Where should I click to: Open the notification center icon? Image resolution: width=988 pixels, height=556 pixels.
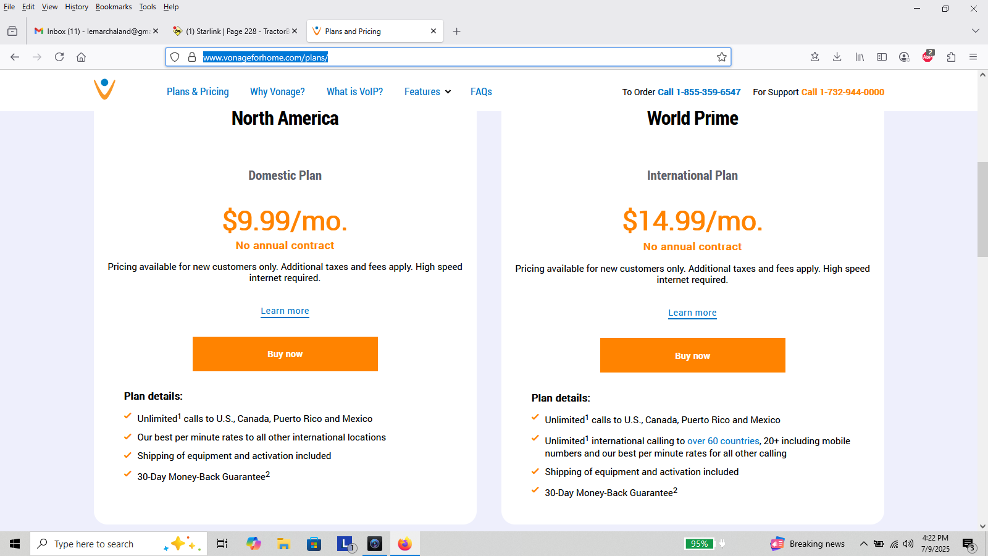[x=968, y=544]
